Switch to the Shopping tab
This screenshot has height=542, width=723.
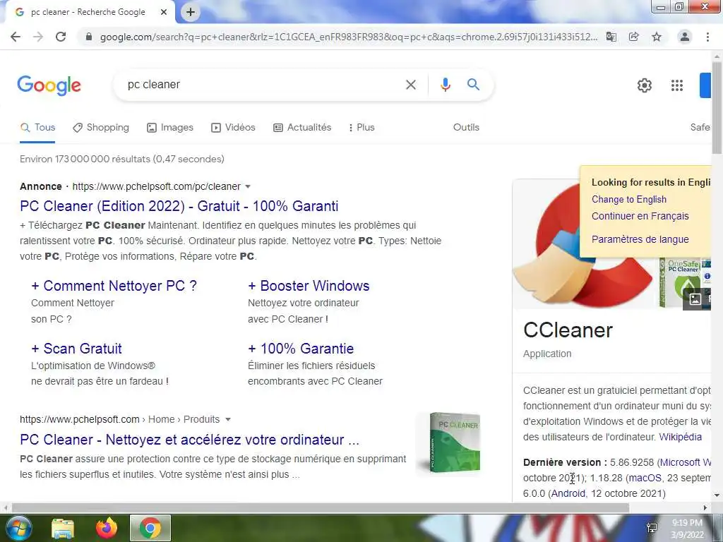pos(101,128)
